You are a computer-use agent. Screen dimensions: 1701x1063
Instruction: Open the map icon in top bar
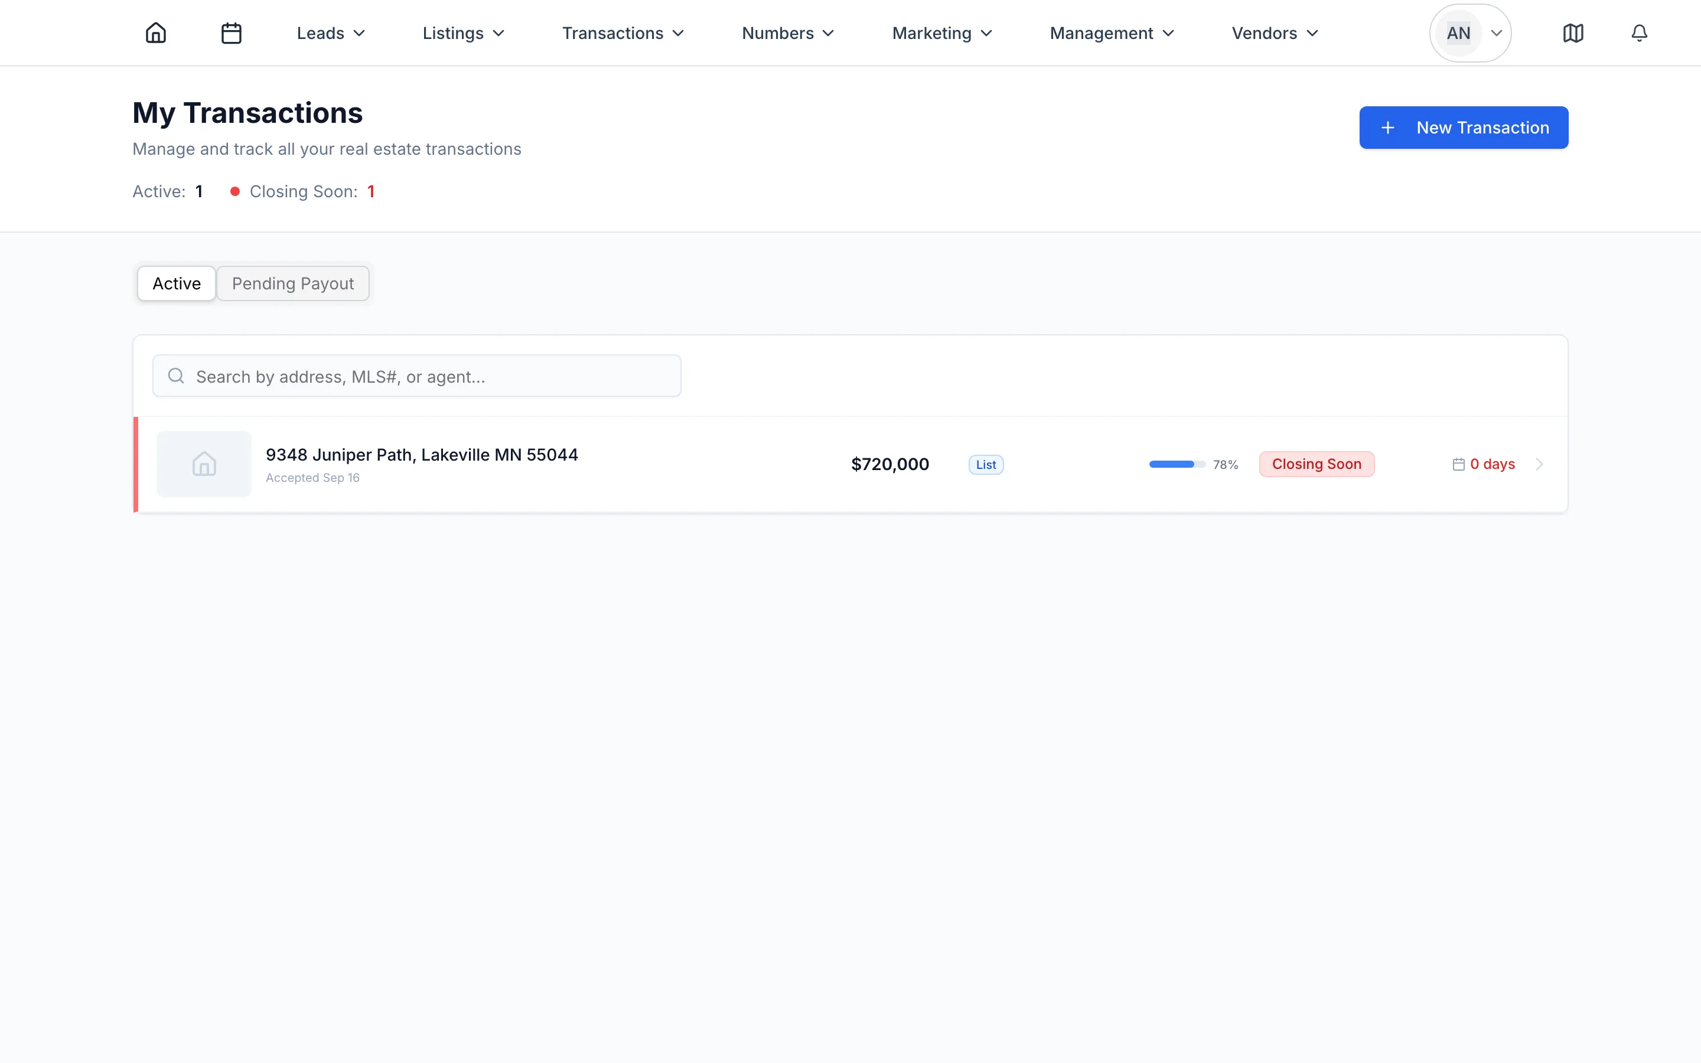point(1573,33)
